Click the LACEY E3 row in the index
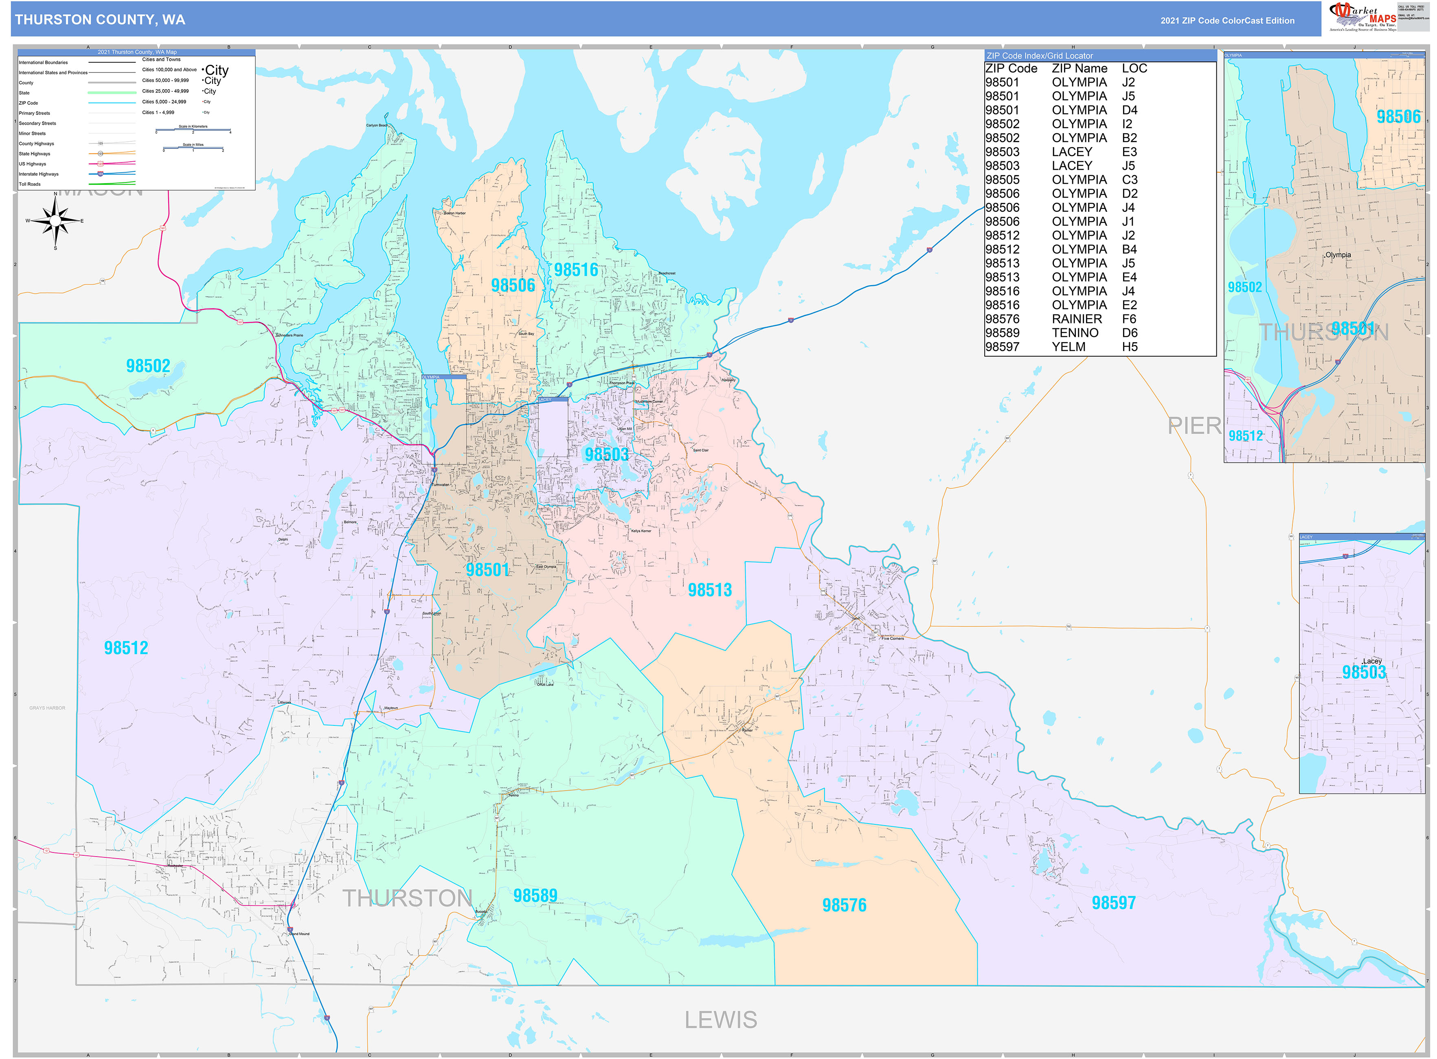 coord(1101,152)
